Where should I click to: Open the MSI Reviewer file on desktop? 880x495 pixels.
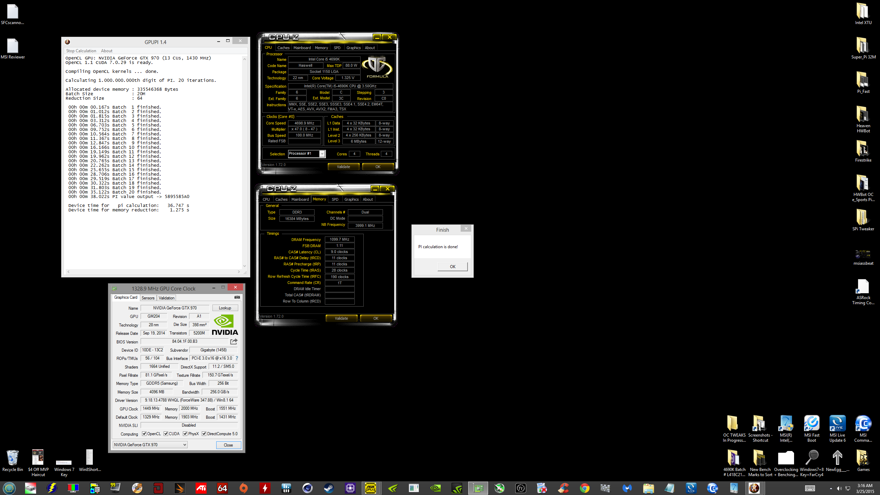coord(13,48)
